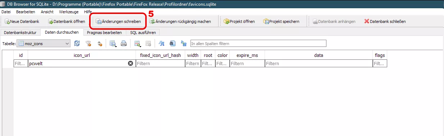Click the Neue Datenbank toolbar button
Screen dimensions: 444x136
click(x=22, y=21)
